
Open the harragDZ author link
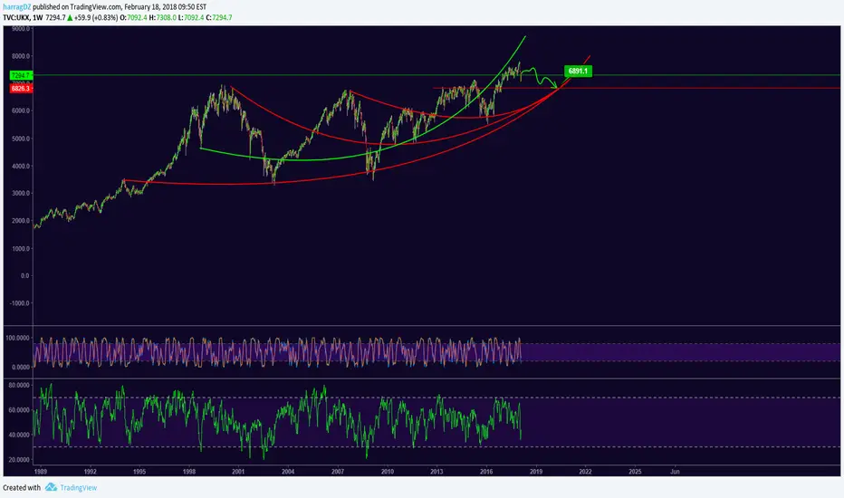tap(16, 7)
